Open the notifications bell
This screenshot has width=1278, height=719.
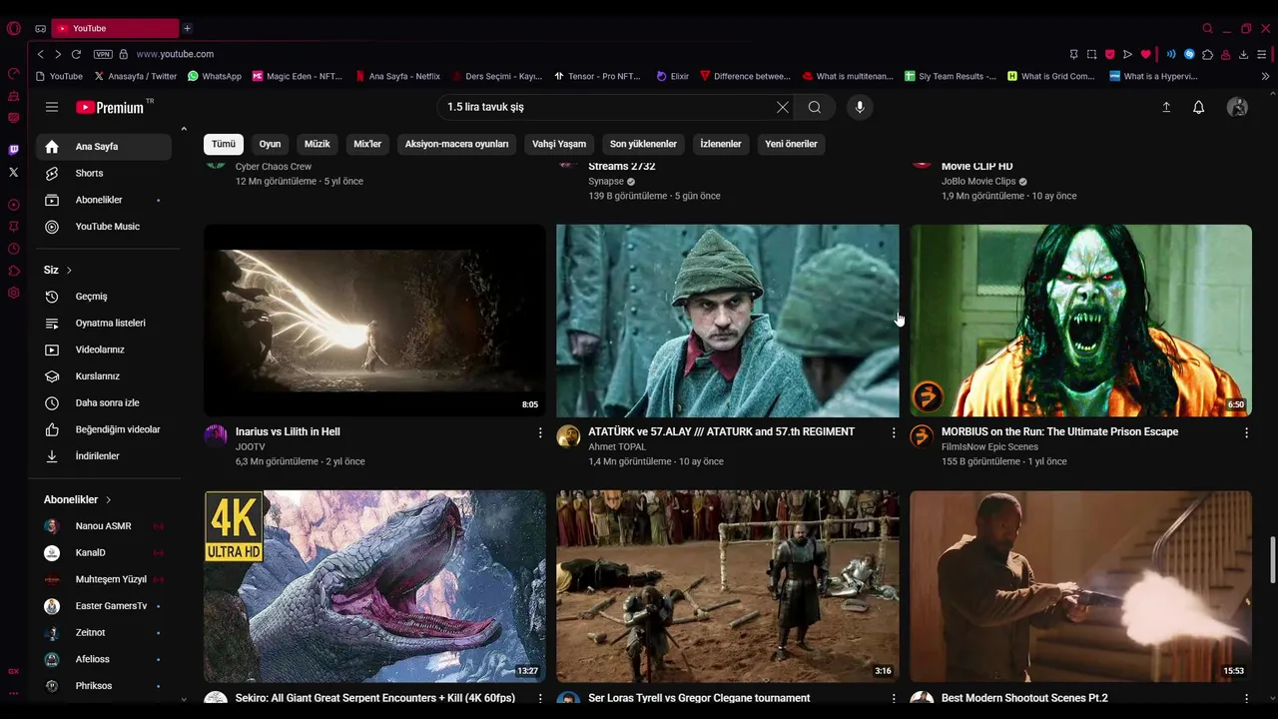click(x=1199, y=107)
